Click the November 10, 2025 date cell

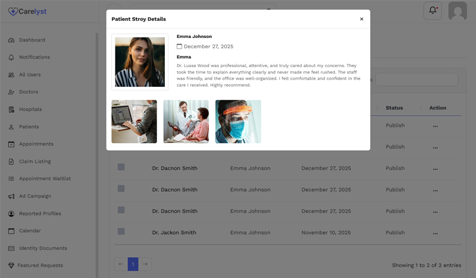326,232
